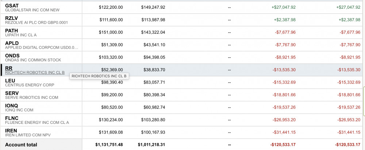365x150 pixels.
Task: Open the GSAT ticker link
Action: tap(11, 6)
